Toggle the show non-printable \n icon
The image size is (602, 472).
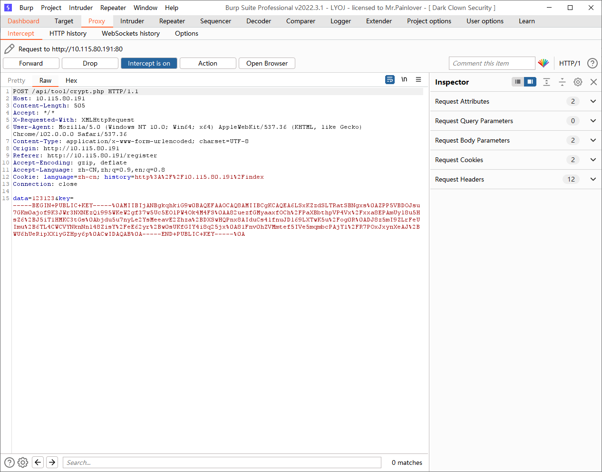point(404,80)
